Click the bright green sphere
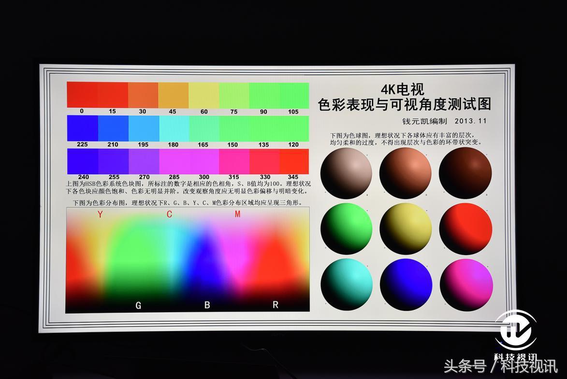Viewport: 567px width, 379px height. (x=346, y=227)
